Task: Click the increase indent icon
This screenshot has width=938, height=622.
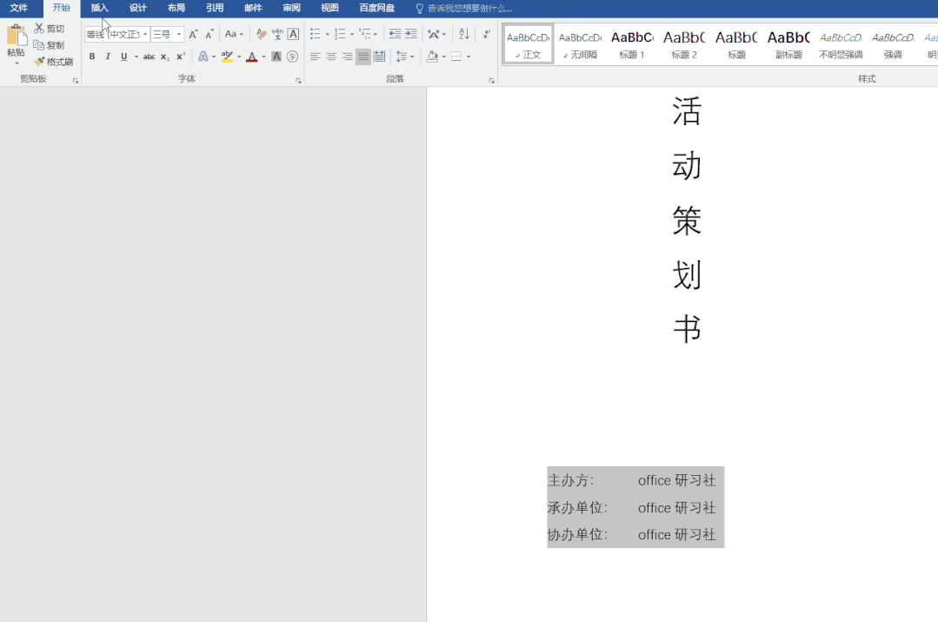Action: coord(411,34)
